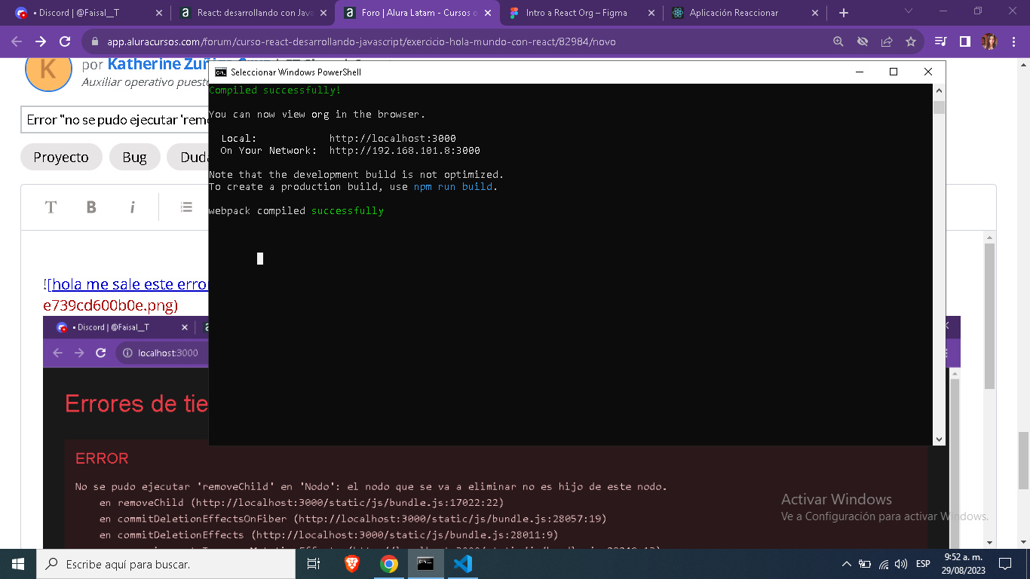
Task: Click the crossed-eye tracking icon in address bar
Action: 863,41
